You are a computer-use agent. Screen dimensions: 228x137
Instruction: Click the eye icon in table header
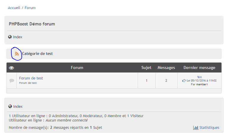[x=11, y=68]
